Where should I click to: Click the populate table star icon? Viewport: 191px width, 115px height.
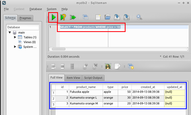131,66
